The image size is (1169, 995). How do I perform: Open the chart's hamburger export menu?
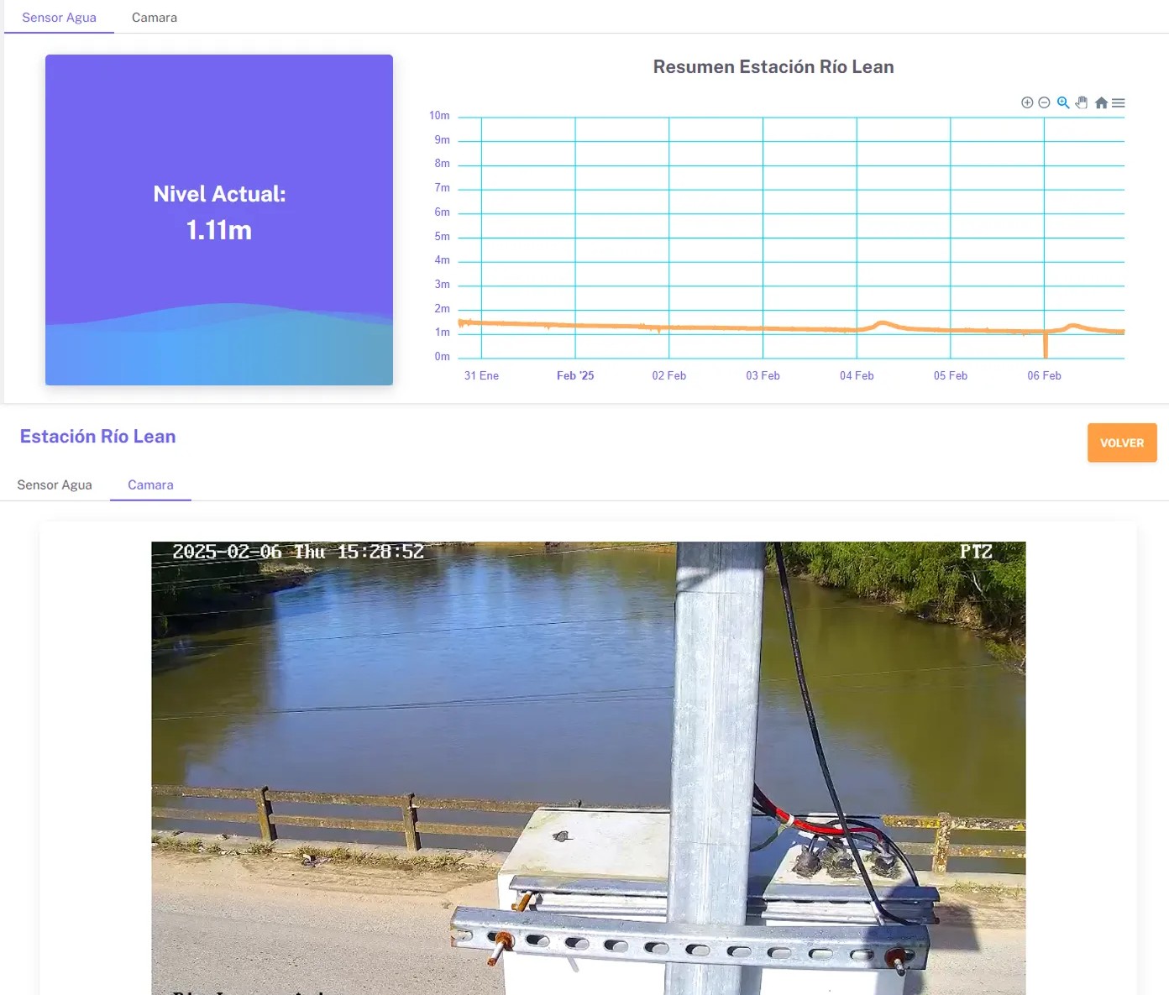pyautogui.click(x=1119, y=102)
